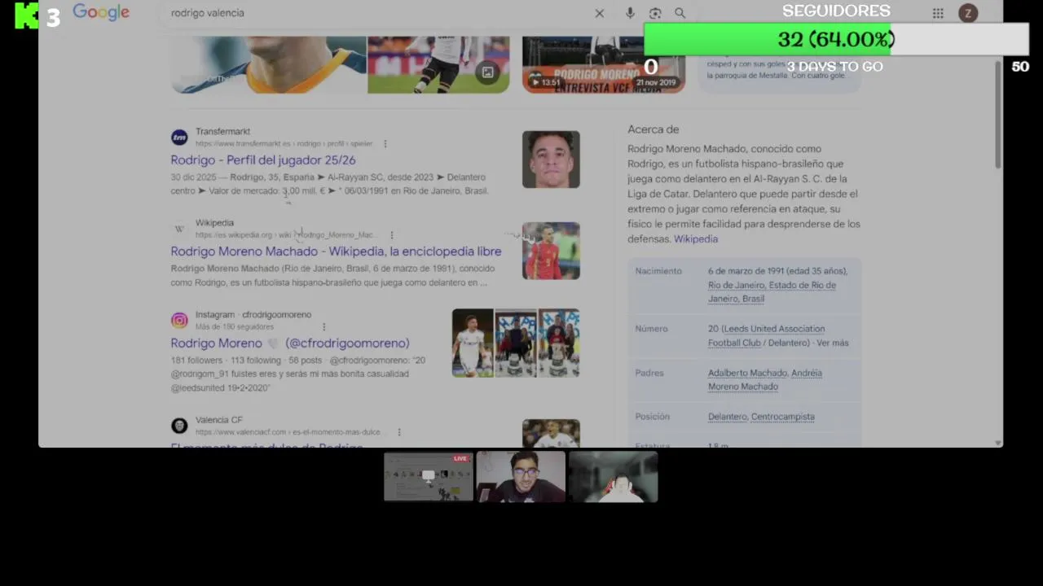The image size is (1043, 586).
Task: Open Rio de Janeiro birthplace link
Action: click(x=772, y=292)
